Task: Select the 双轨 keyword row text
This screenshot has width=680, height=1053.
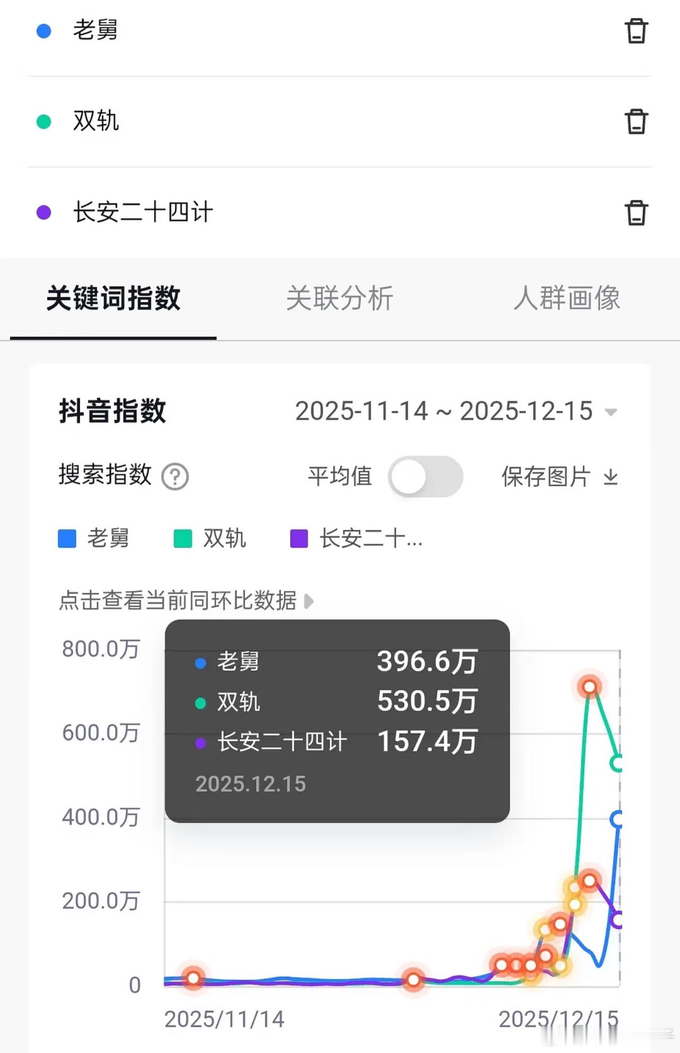Action: tap(96, 121)
